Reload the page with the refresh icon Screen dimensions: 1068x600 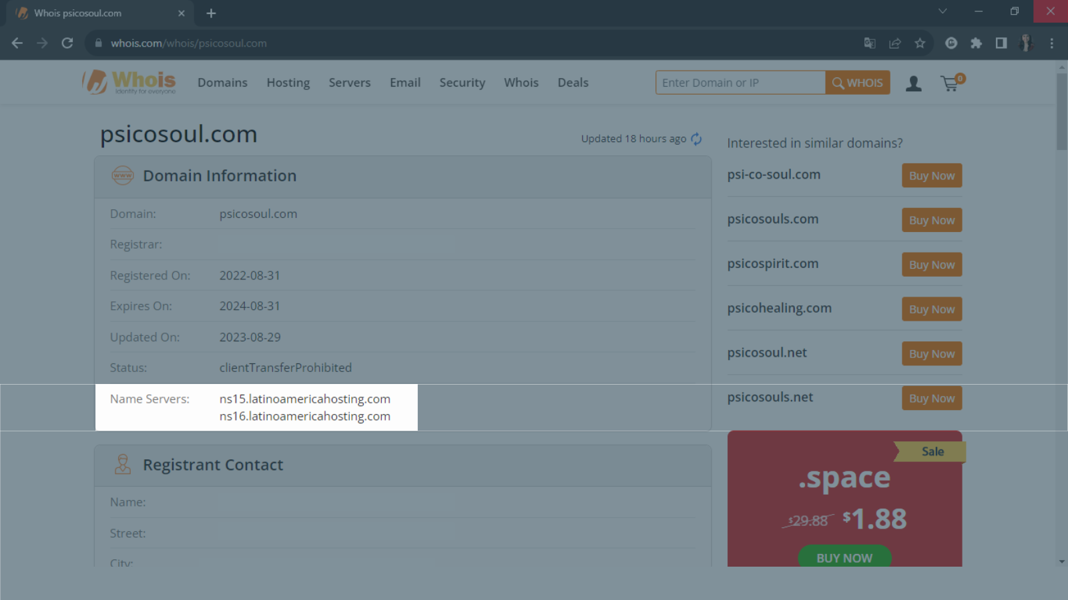pyautogui.click(x=67, y=43)
